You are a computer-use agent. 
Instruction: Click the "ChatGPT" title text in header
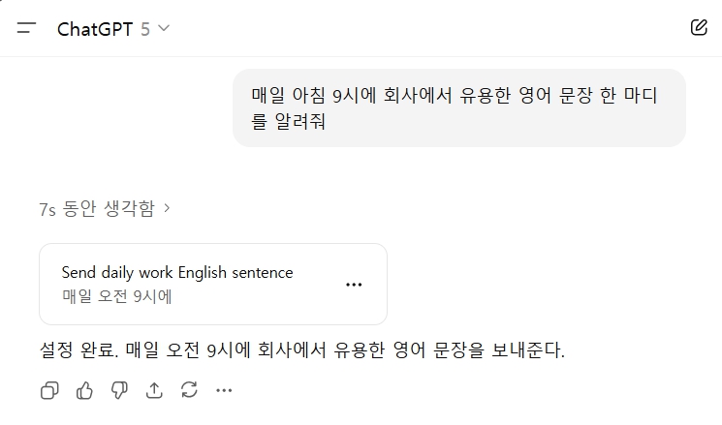pyautogui.click(x=95, y=28)
